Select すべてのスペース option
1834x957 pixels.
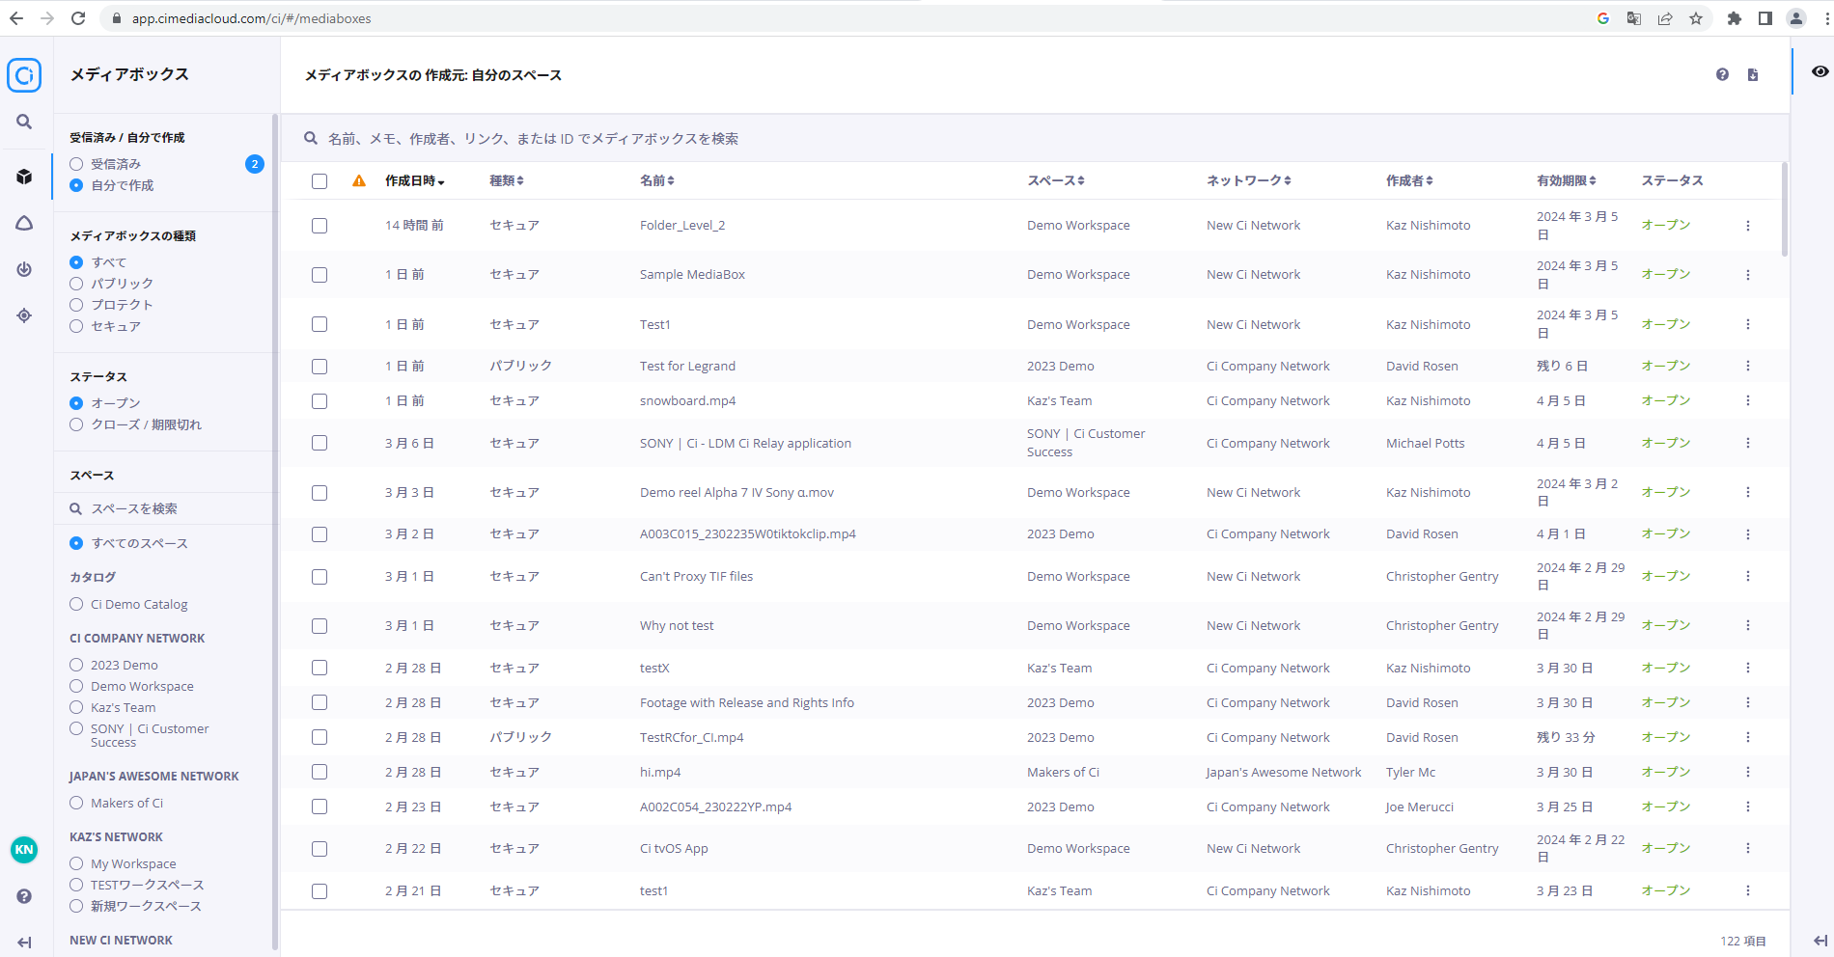click(x=76, y=543)
